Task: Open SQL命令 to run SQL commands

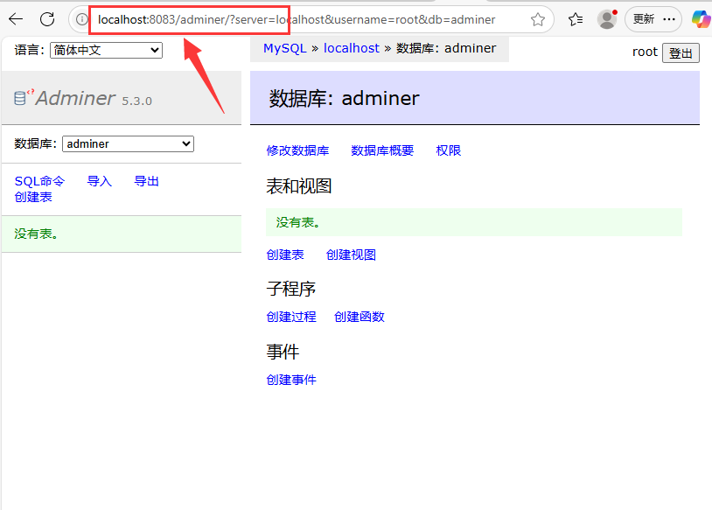Action: pos(38,181)
